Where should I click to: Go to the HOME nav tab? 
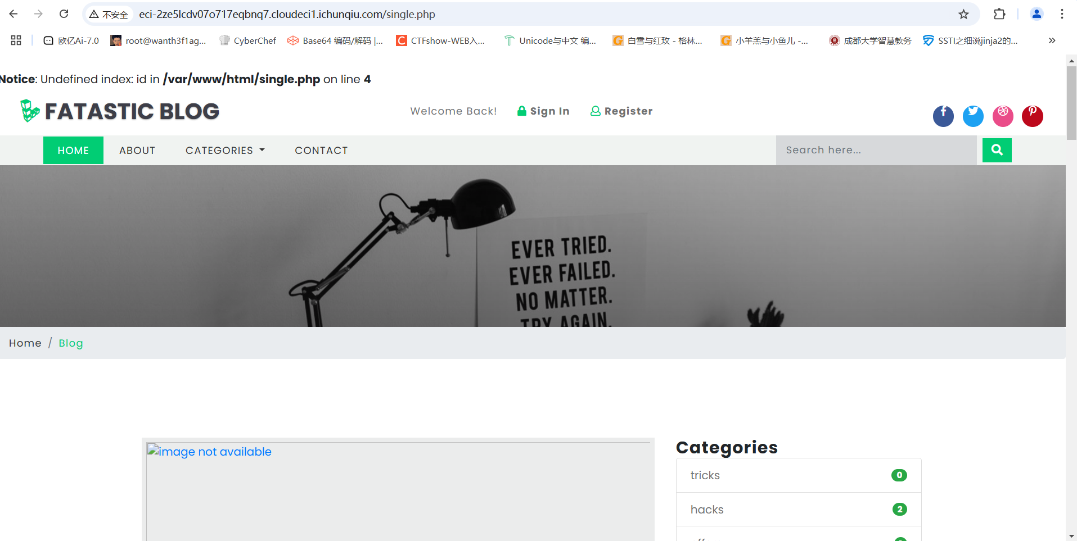point(73,151)
